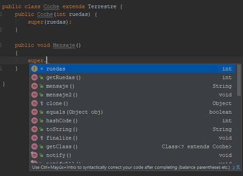This screenshot has width=243, height=176.
Task: Choose getRuedas() from the completion list
Action: point(132,77)
